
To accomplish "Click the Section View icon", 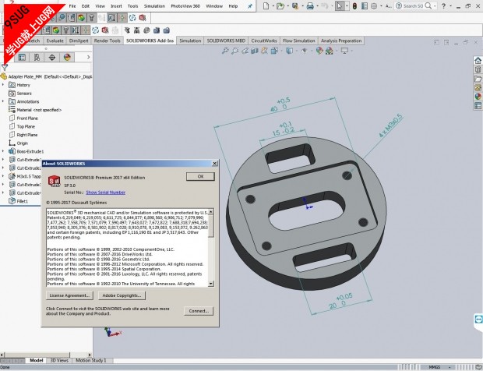I will [x=255, y=51].
